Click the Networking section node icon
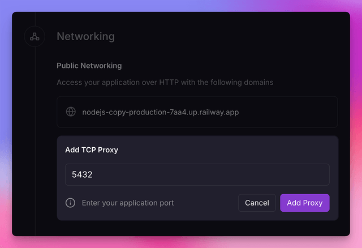 point(35,37)
